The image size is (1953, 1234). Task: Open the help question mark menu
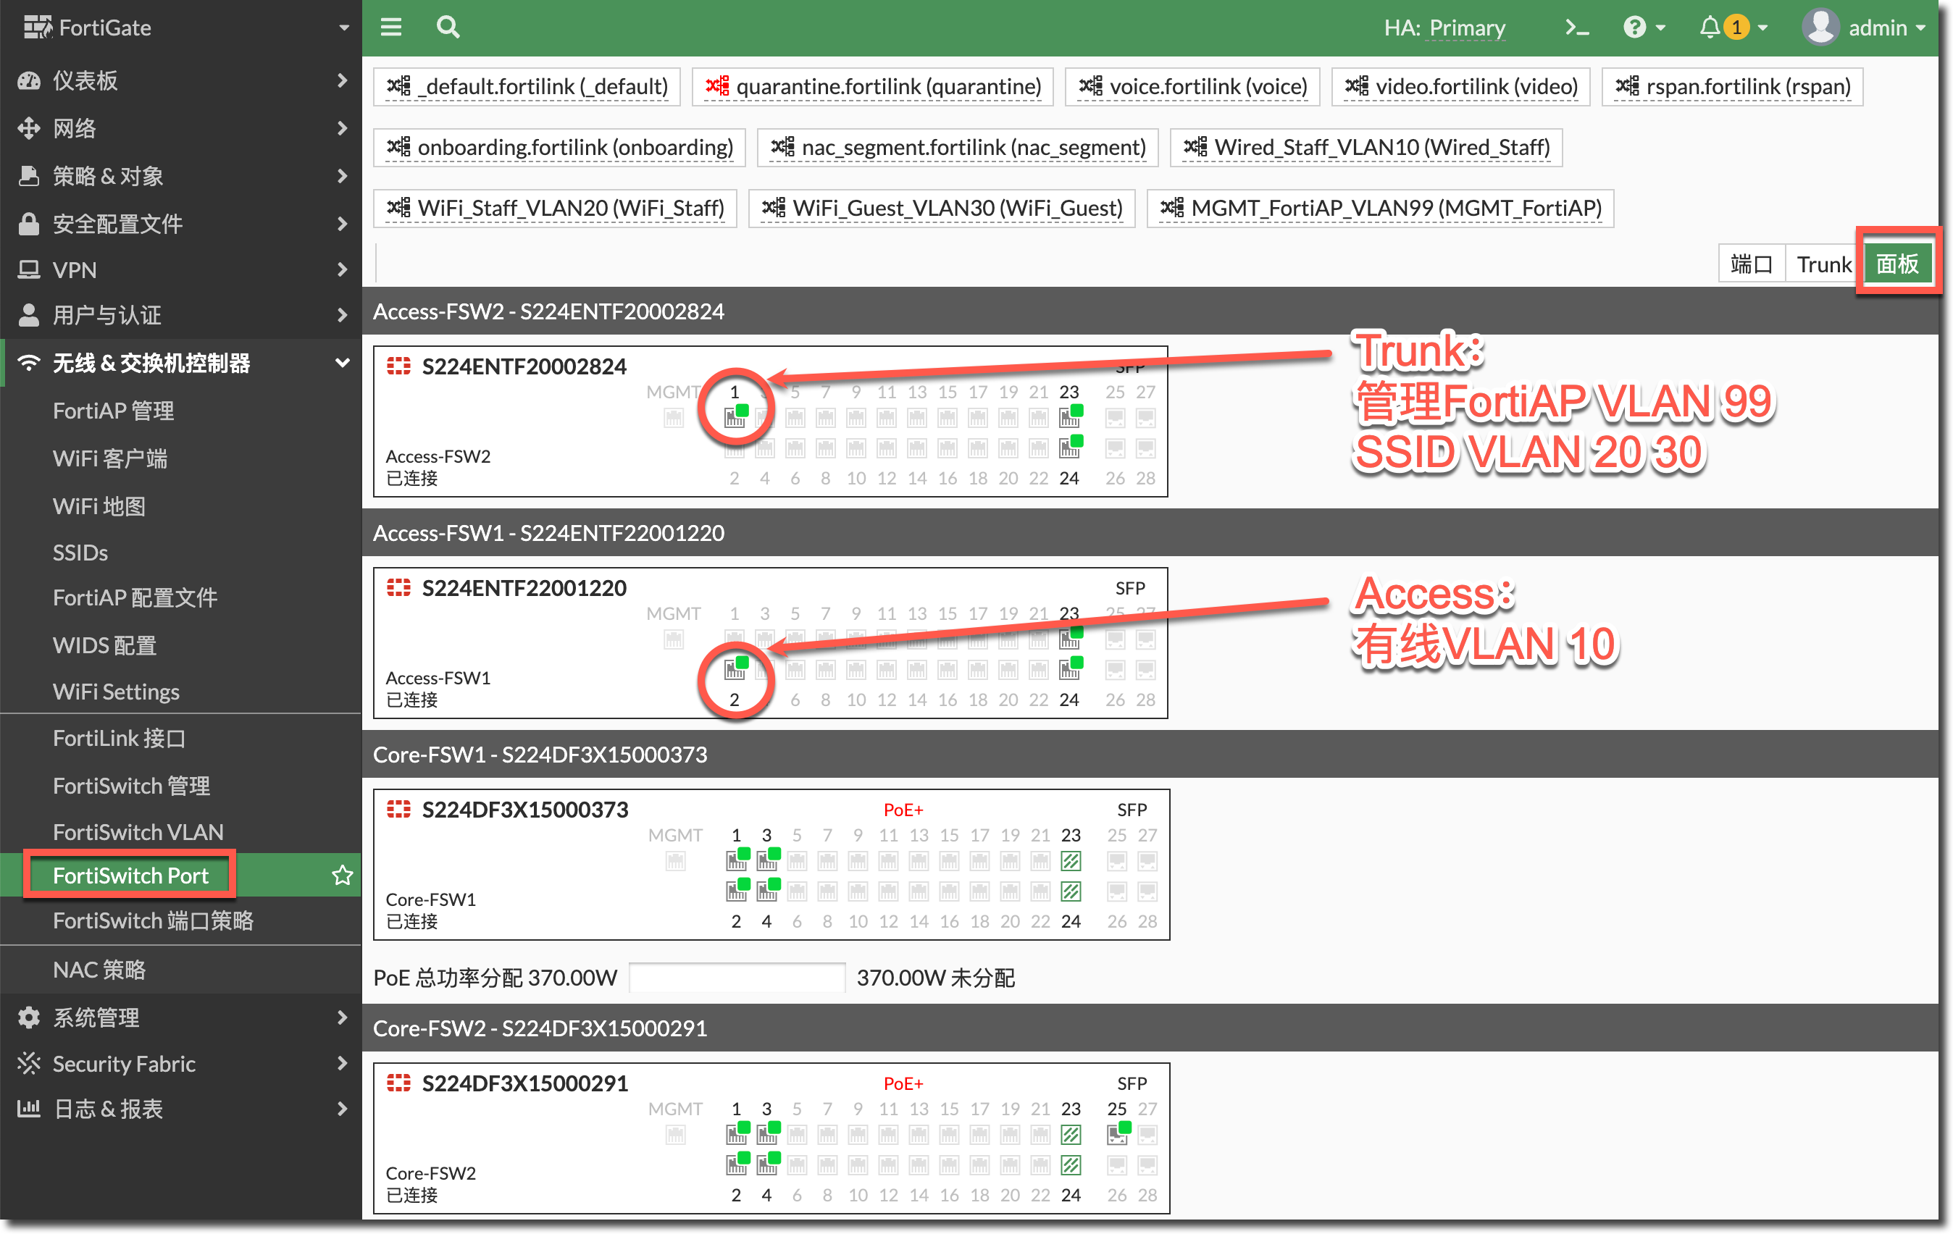[1634, 28]
